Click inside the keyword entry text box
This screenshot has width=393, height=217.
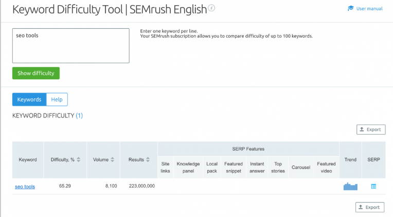pyautogui.click(x=71, y=46)
